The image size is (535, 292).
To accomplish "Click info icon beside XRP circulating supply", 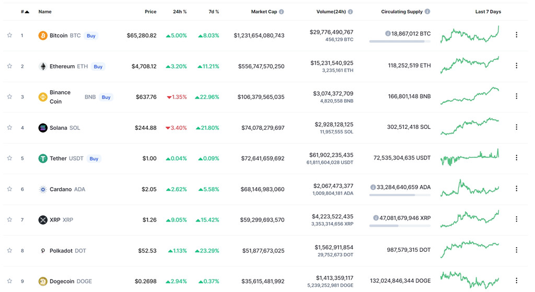I will point(376,218).
